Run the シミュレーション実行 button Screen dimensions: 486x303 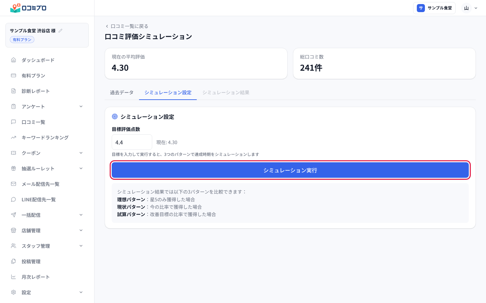[x=290, y=170]
